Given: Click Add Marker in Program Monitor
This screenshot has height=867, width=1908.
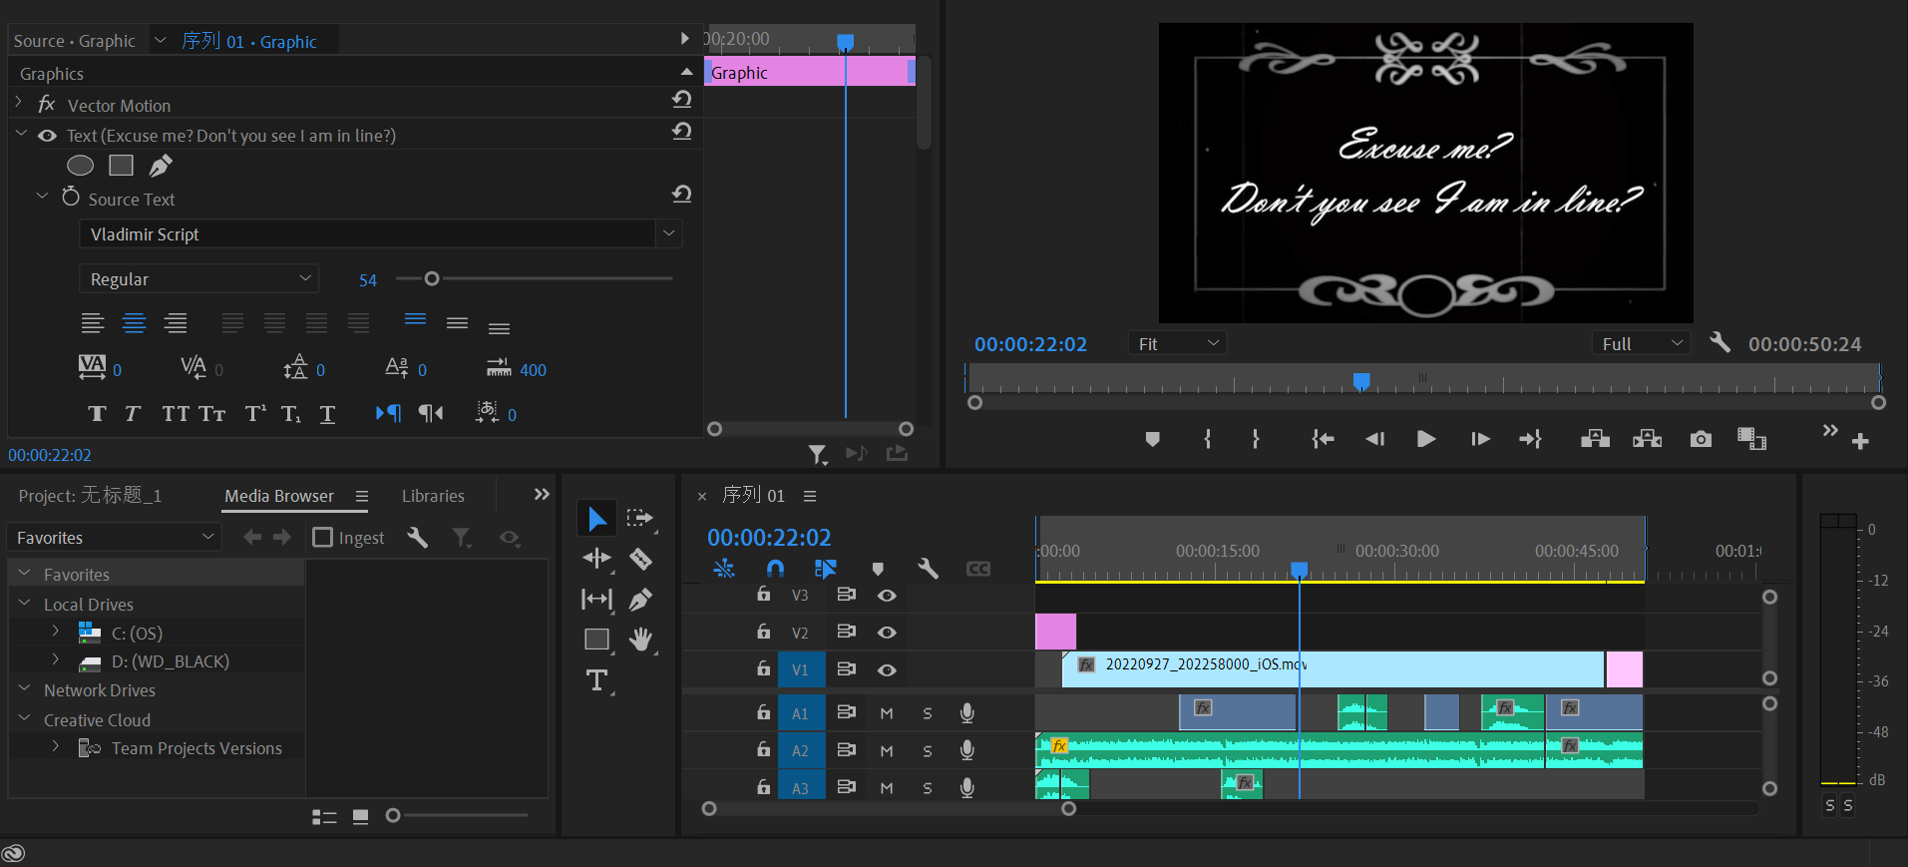Looking at the screenshot, I should (x=1152, y=439).
